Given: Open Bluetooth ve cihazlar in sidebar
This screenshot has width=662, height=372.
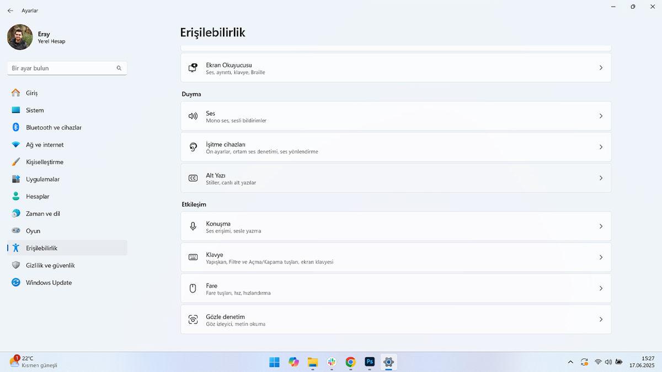Looking at the screenshot, I should [54, 127].
